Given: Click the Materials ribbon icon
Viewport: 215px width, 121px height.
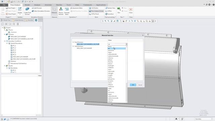Looking at the screenshot, I should [54, 9].
